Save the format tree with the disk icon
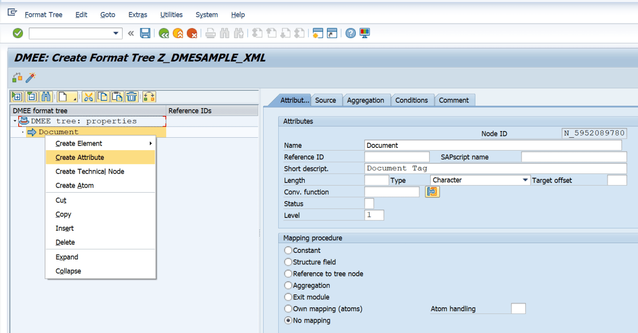 (145, 33)
